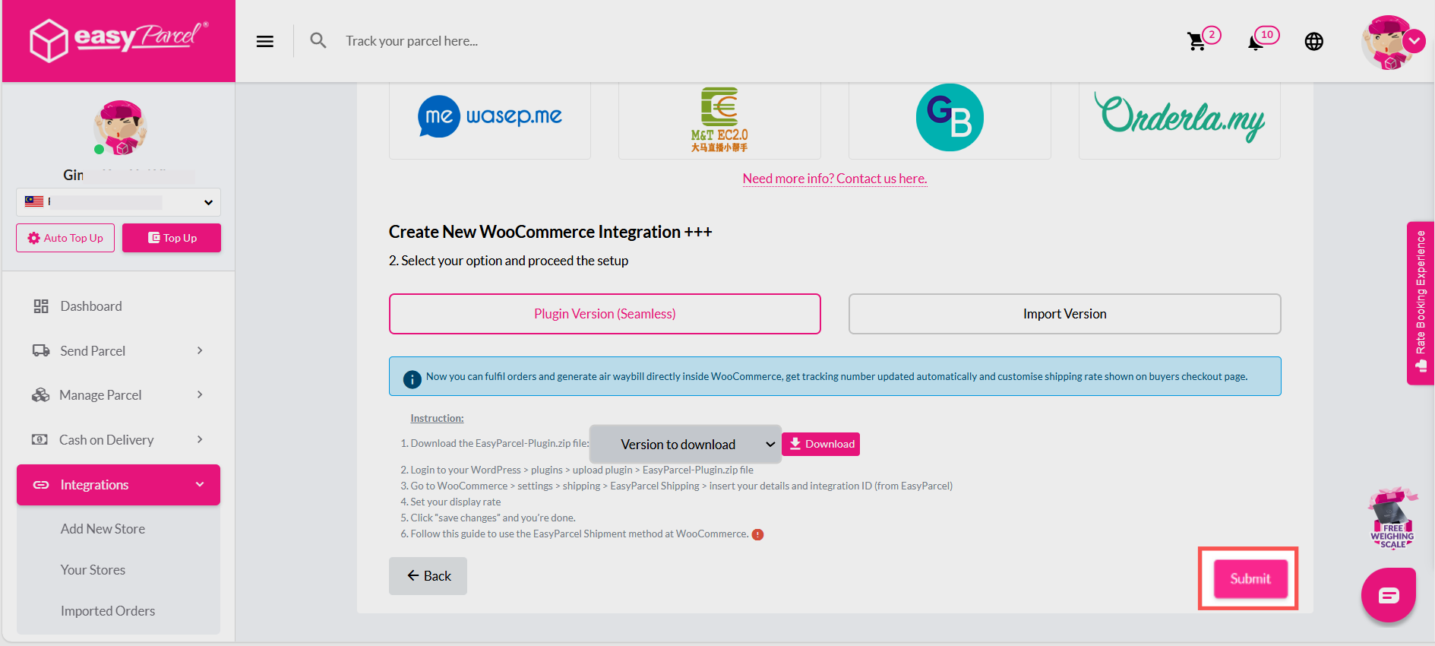Open Your Stores submenu
Viewport: 1435px width, 646px height.
93,570
